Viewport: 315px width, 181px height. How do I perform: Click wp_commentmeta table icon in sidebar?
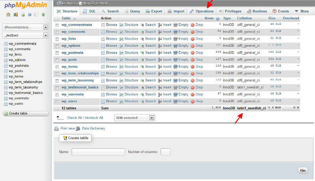[6, 44]
